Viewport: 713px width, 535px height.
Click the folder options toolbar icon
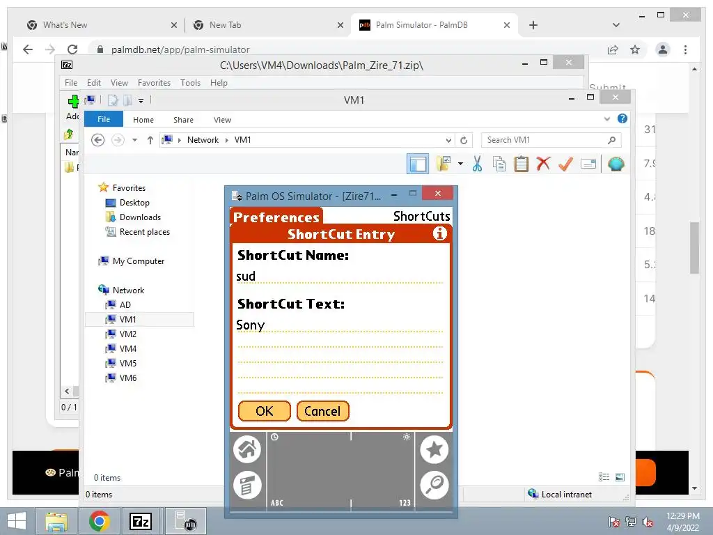[x=444, y=164]
